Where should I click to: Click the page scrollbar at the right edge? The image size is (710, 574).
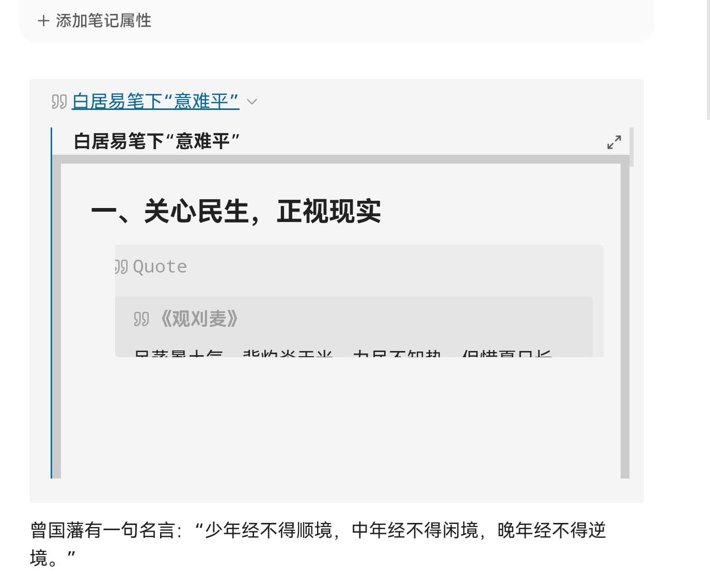(708, 59)
